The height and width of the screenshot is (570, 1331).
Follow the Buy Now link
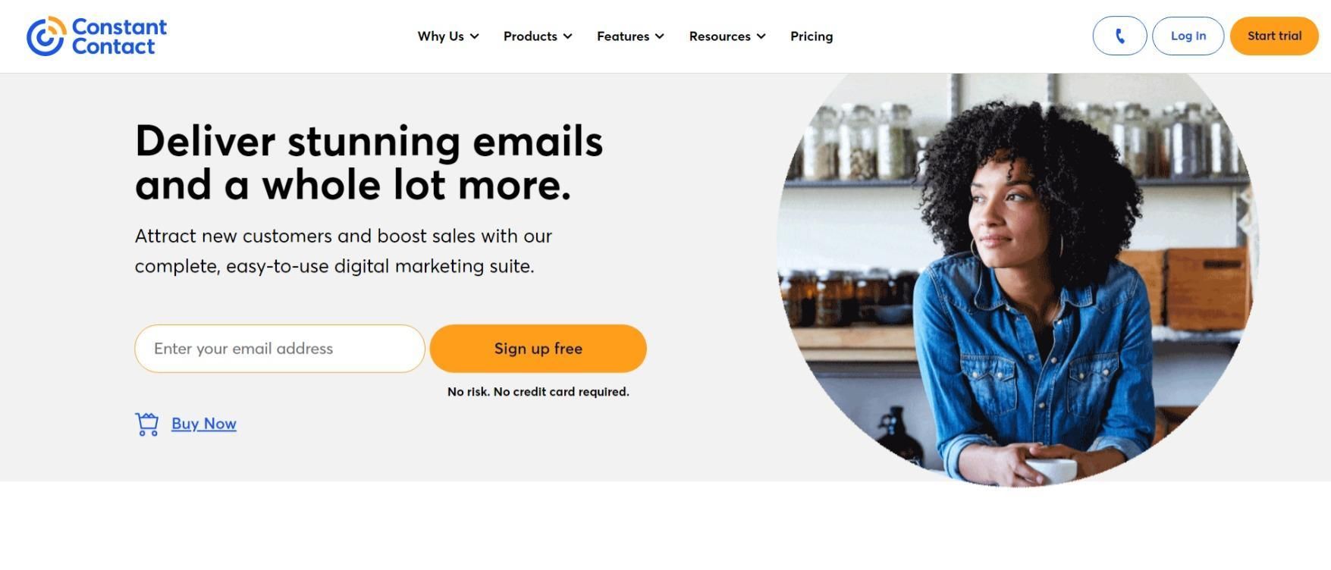coord(204,424)
